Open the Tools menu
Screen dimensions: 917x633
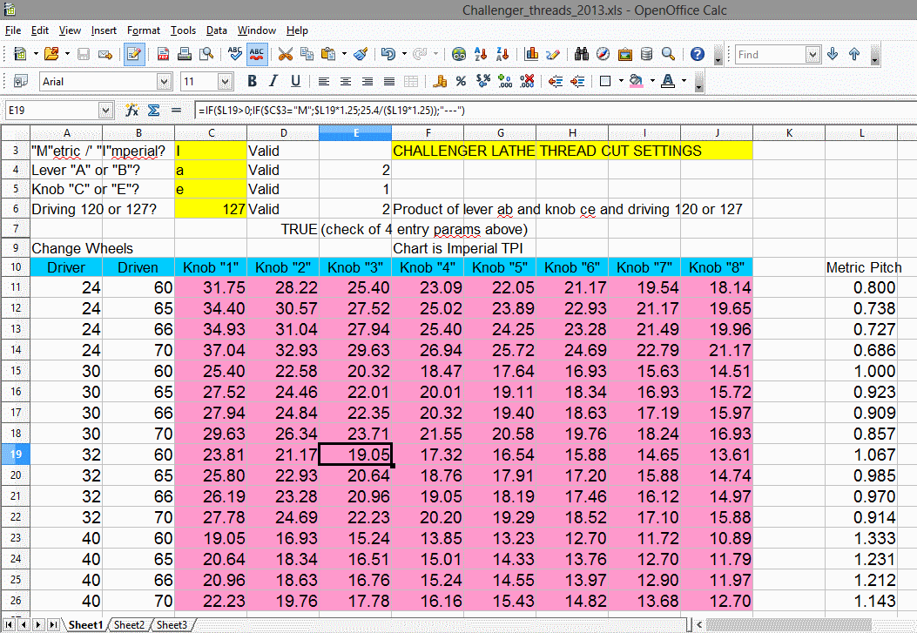(x=183, y=30)
